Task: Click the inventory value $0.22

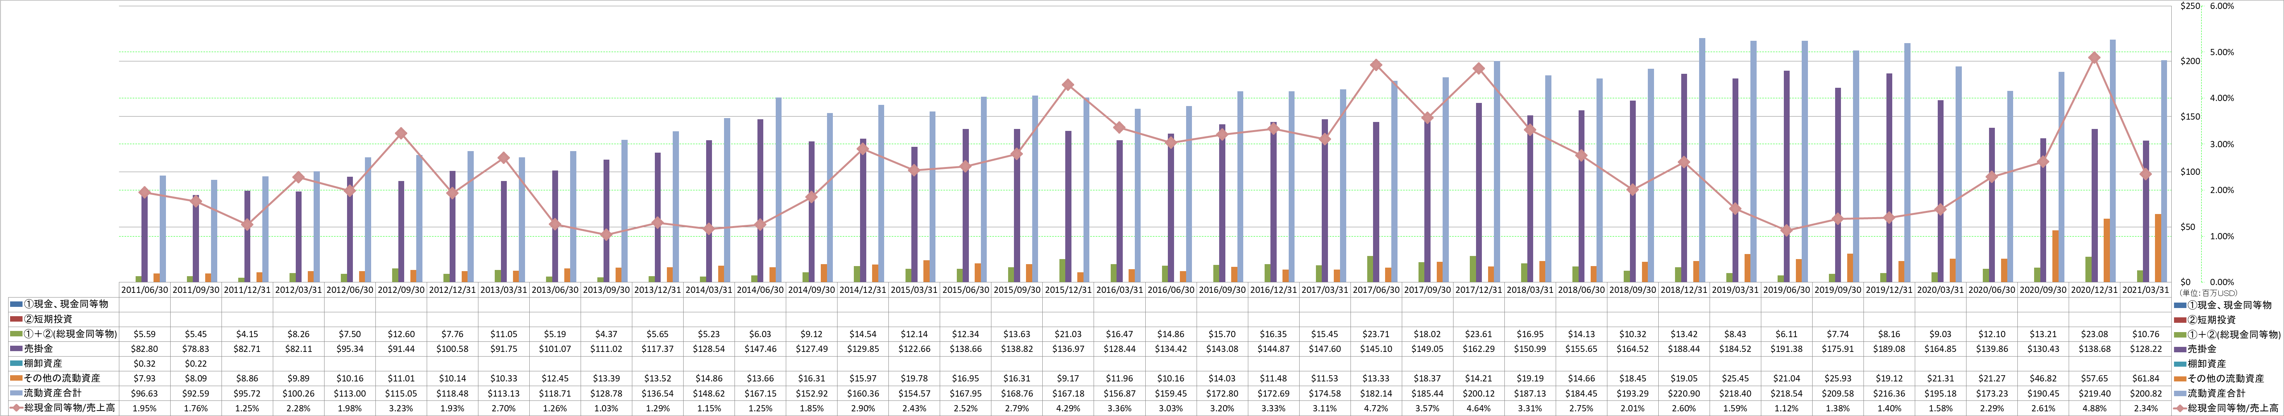Action: [x=197, y=364]
